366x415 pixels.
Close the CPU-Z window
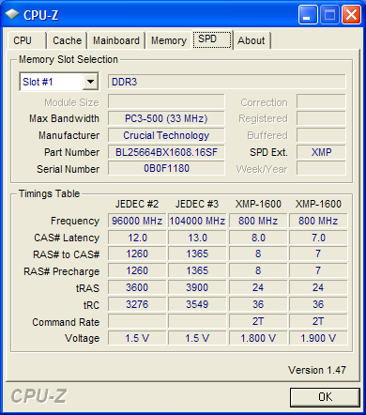point(351,15)
